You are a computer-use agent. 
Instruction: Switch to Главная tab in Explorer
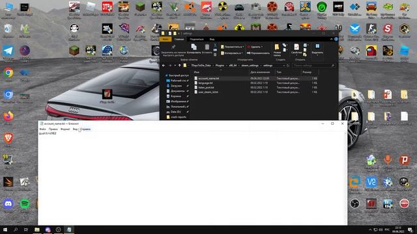[179, 39]
